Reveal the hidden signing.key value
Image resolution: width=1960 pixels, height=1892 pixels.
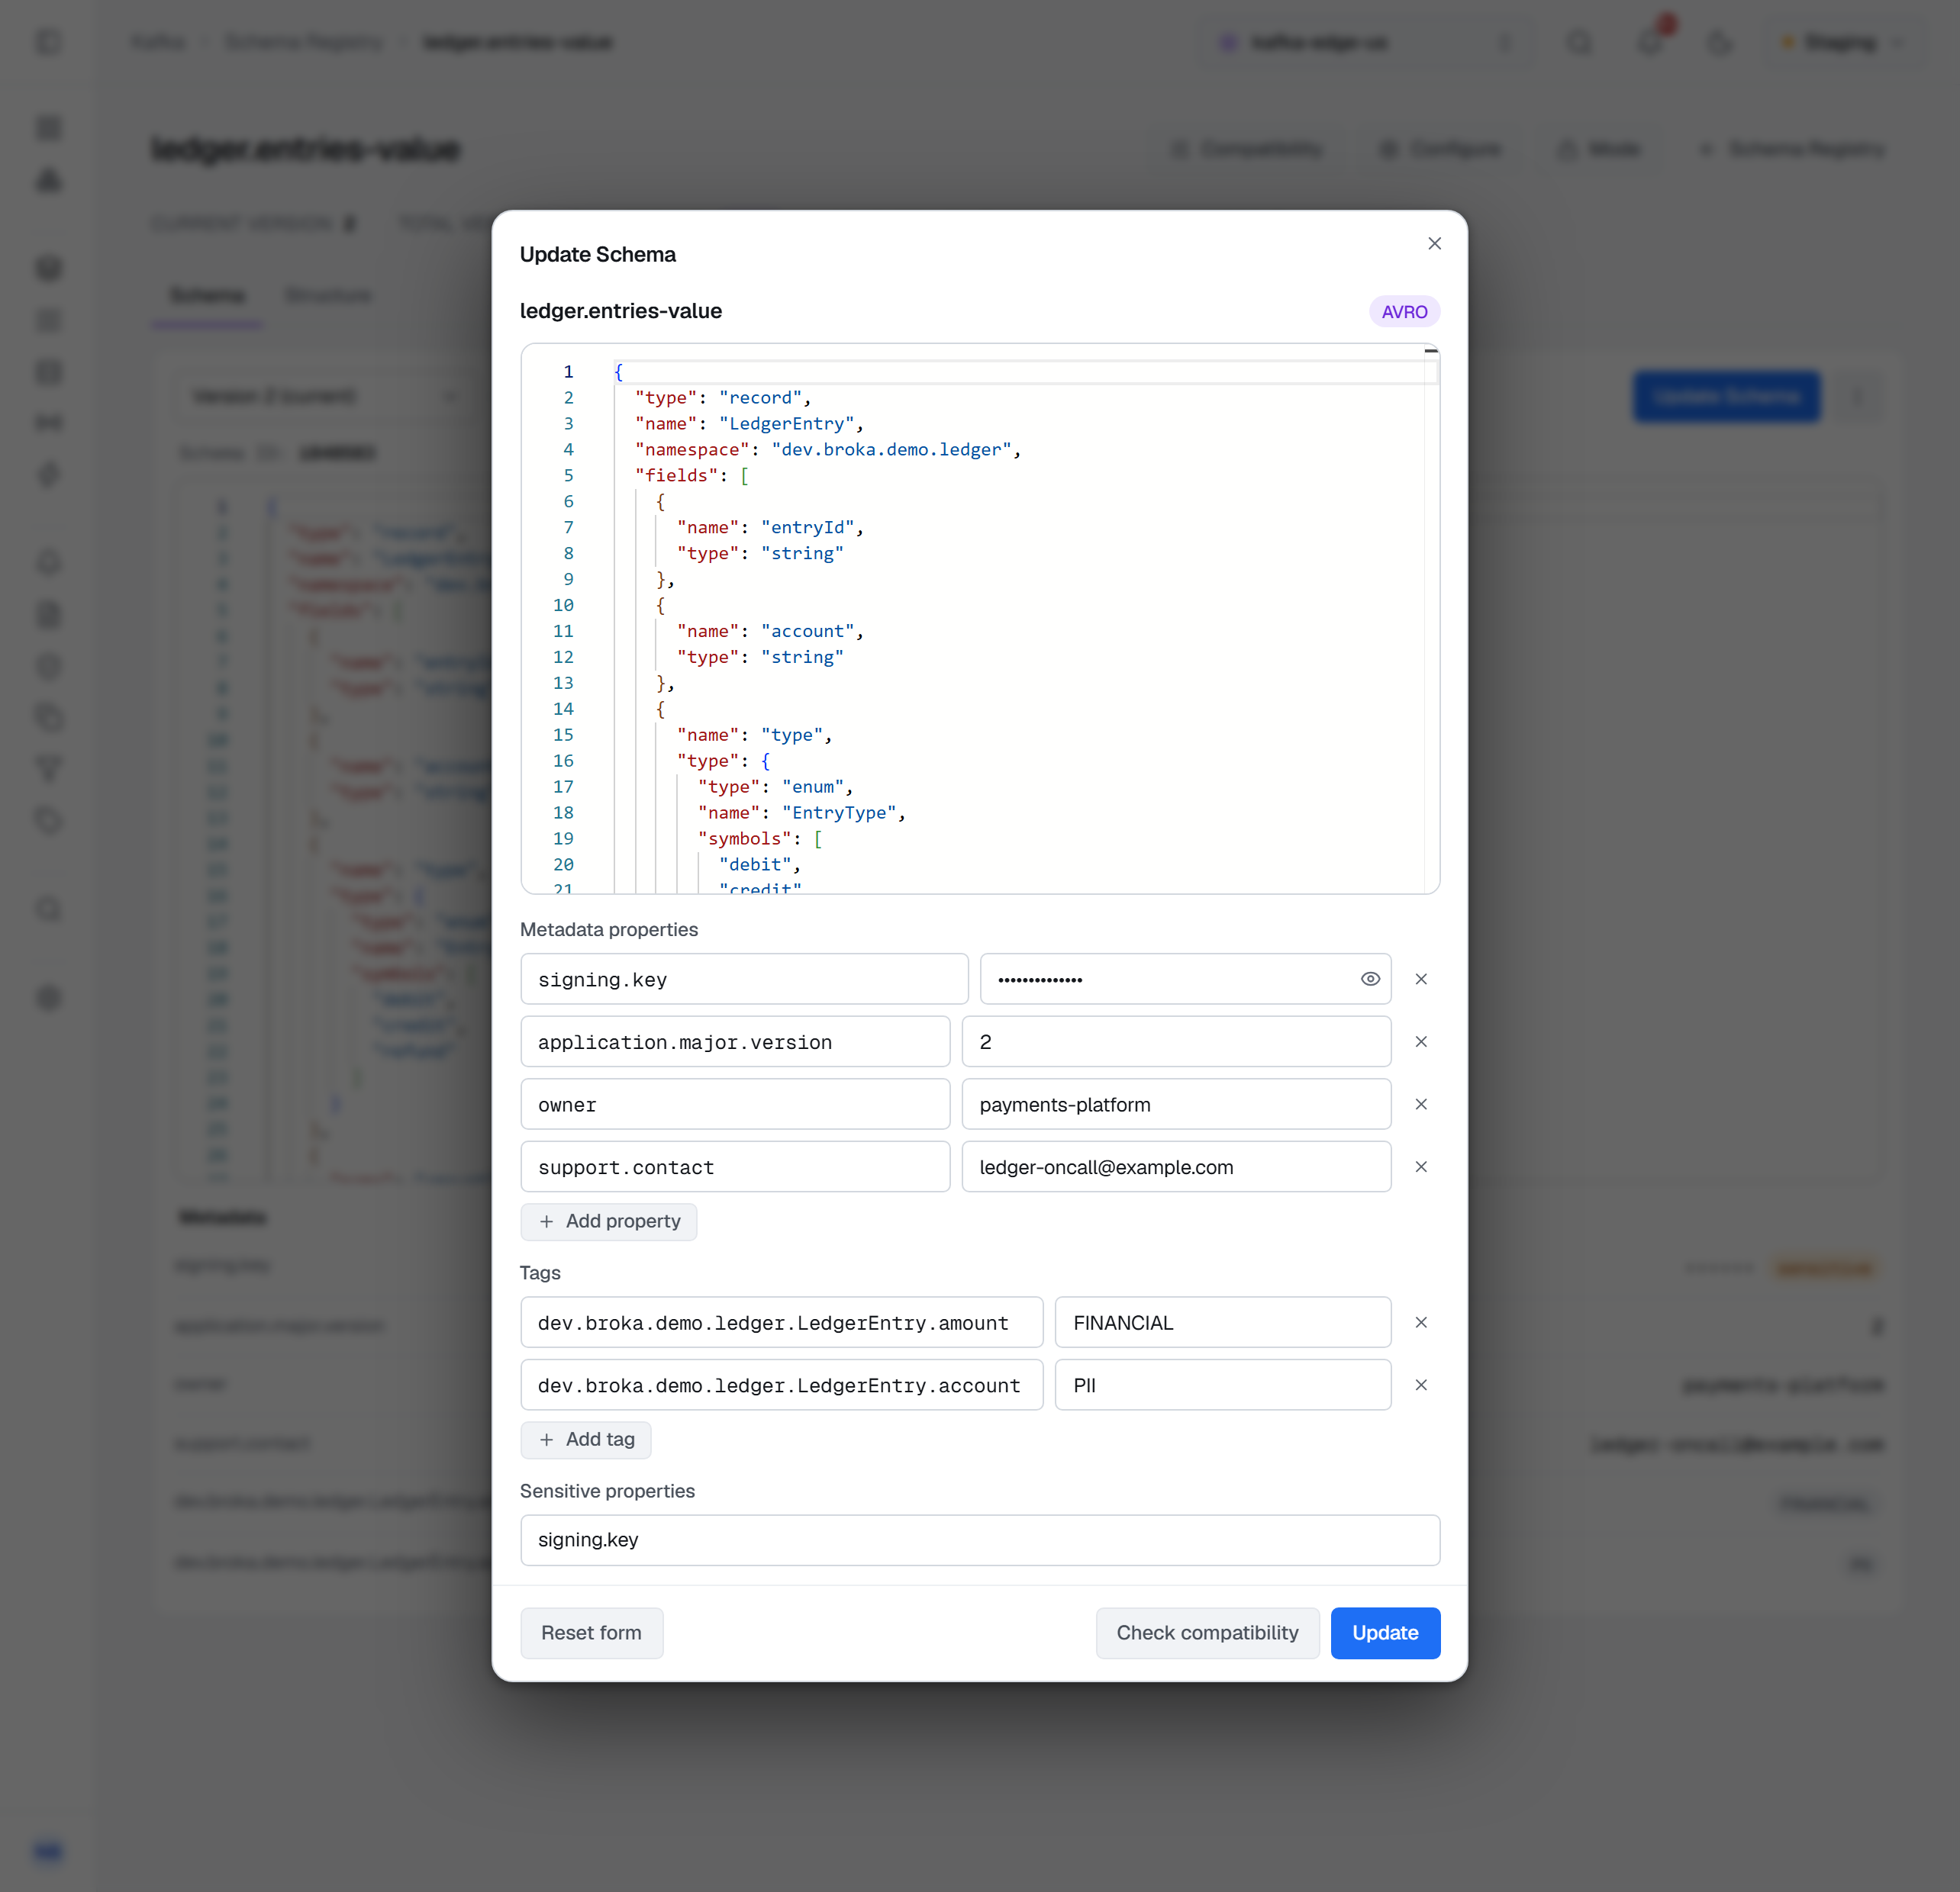tap(1370, 980)
